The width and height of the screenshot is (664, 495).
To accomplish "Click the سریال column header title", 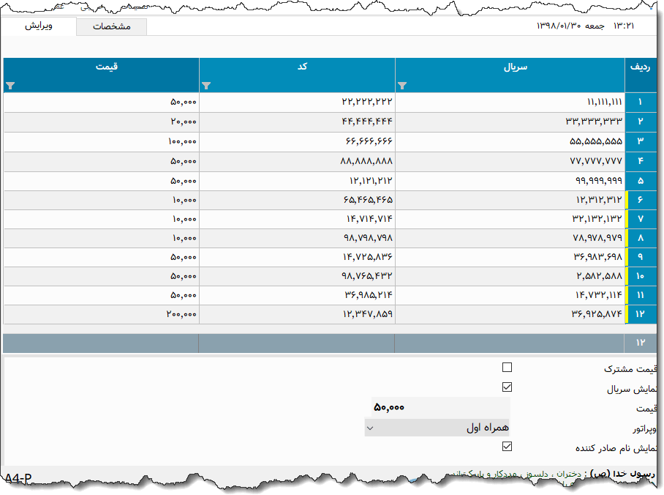I will (x=515, y=67).
